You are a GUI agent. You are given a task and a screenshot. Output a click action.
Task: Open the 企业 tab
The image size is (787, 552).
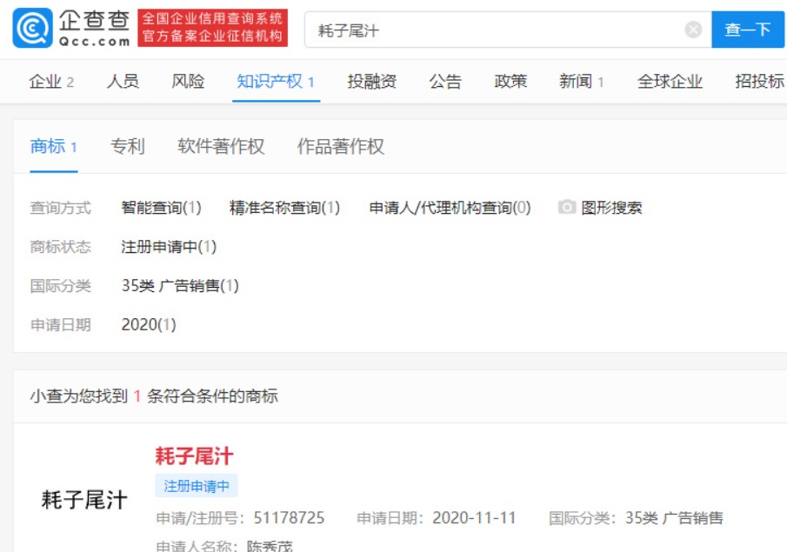click(51, 82)
